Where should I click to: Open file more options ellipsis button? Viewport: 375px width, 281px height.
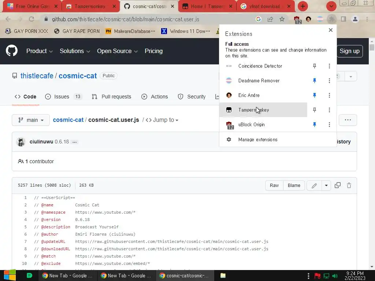click(x=348, y=120)
